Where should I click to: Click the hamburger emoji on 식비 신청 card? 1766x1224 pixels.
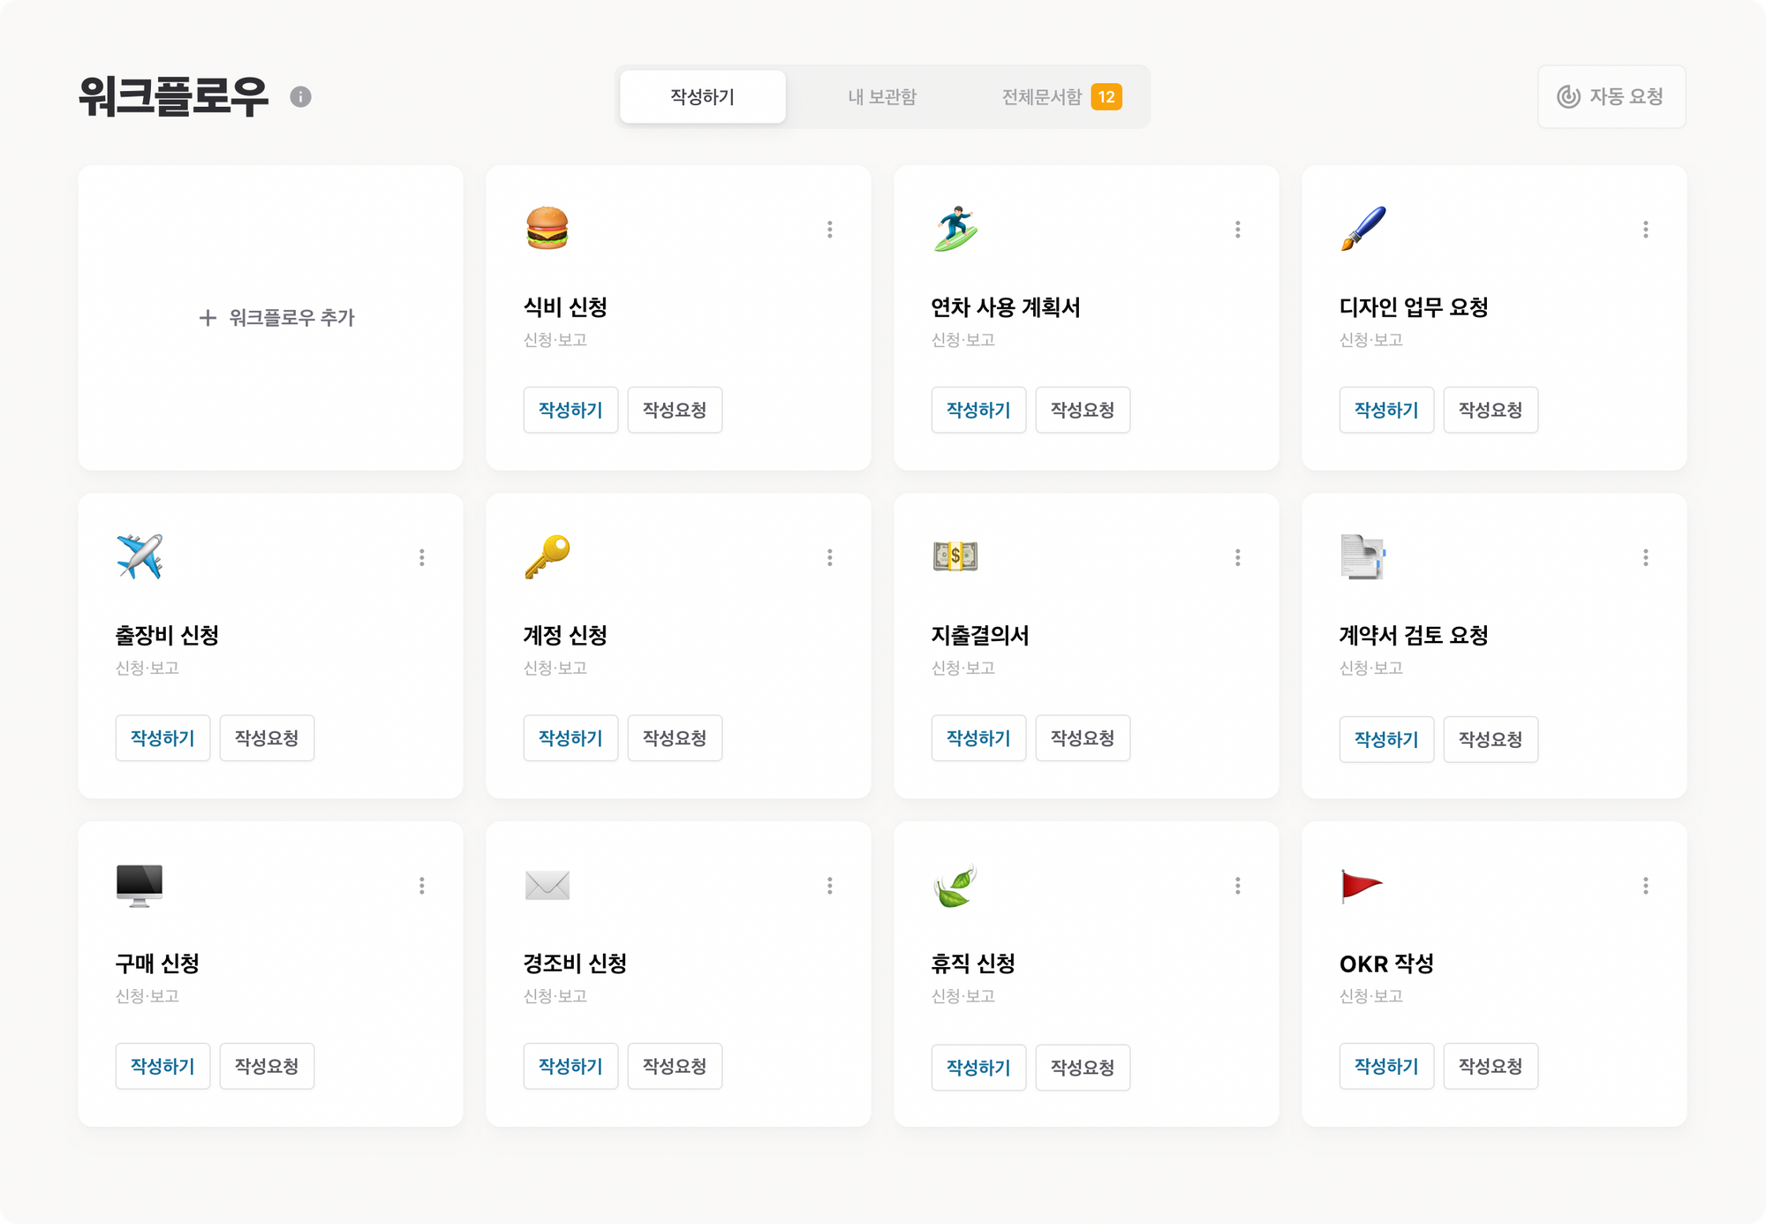[547, 229]
